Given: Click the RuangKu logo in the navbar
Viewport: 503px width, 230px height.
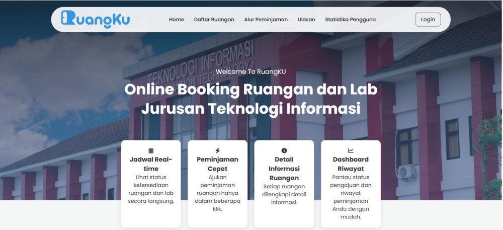Looking at the screenshot, I should (96, 19).
